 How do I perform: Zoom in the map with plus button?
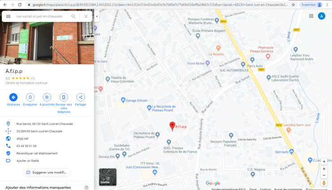coord(324,169)
